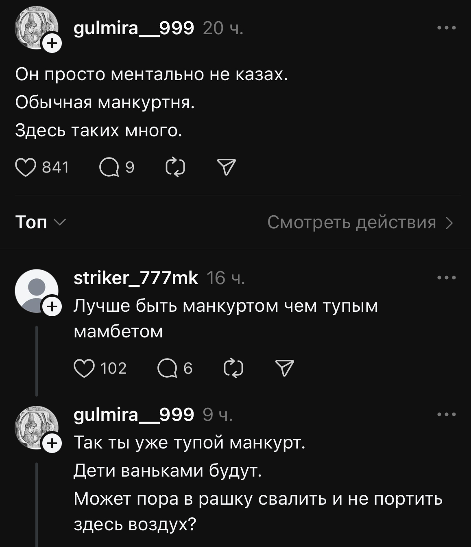Image resolution: width=471 pixels, height=547 pixels.
Task: Open the Топ sorting dropdown
Action: coord(40,222)
